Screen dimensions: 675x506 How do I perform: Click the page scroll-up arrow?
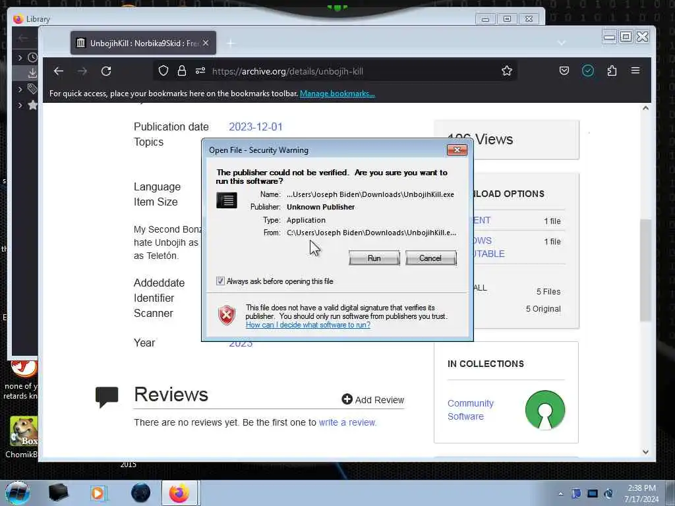pos(645,108)
